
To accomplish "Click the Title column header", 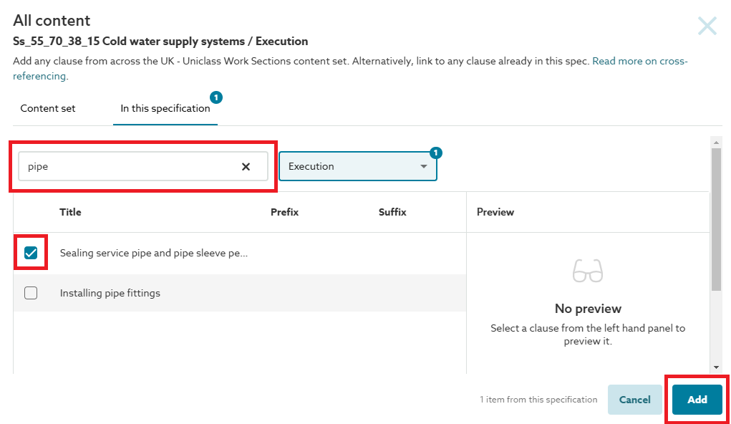I will 70,212.
